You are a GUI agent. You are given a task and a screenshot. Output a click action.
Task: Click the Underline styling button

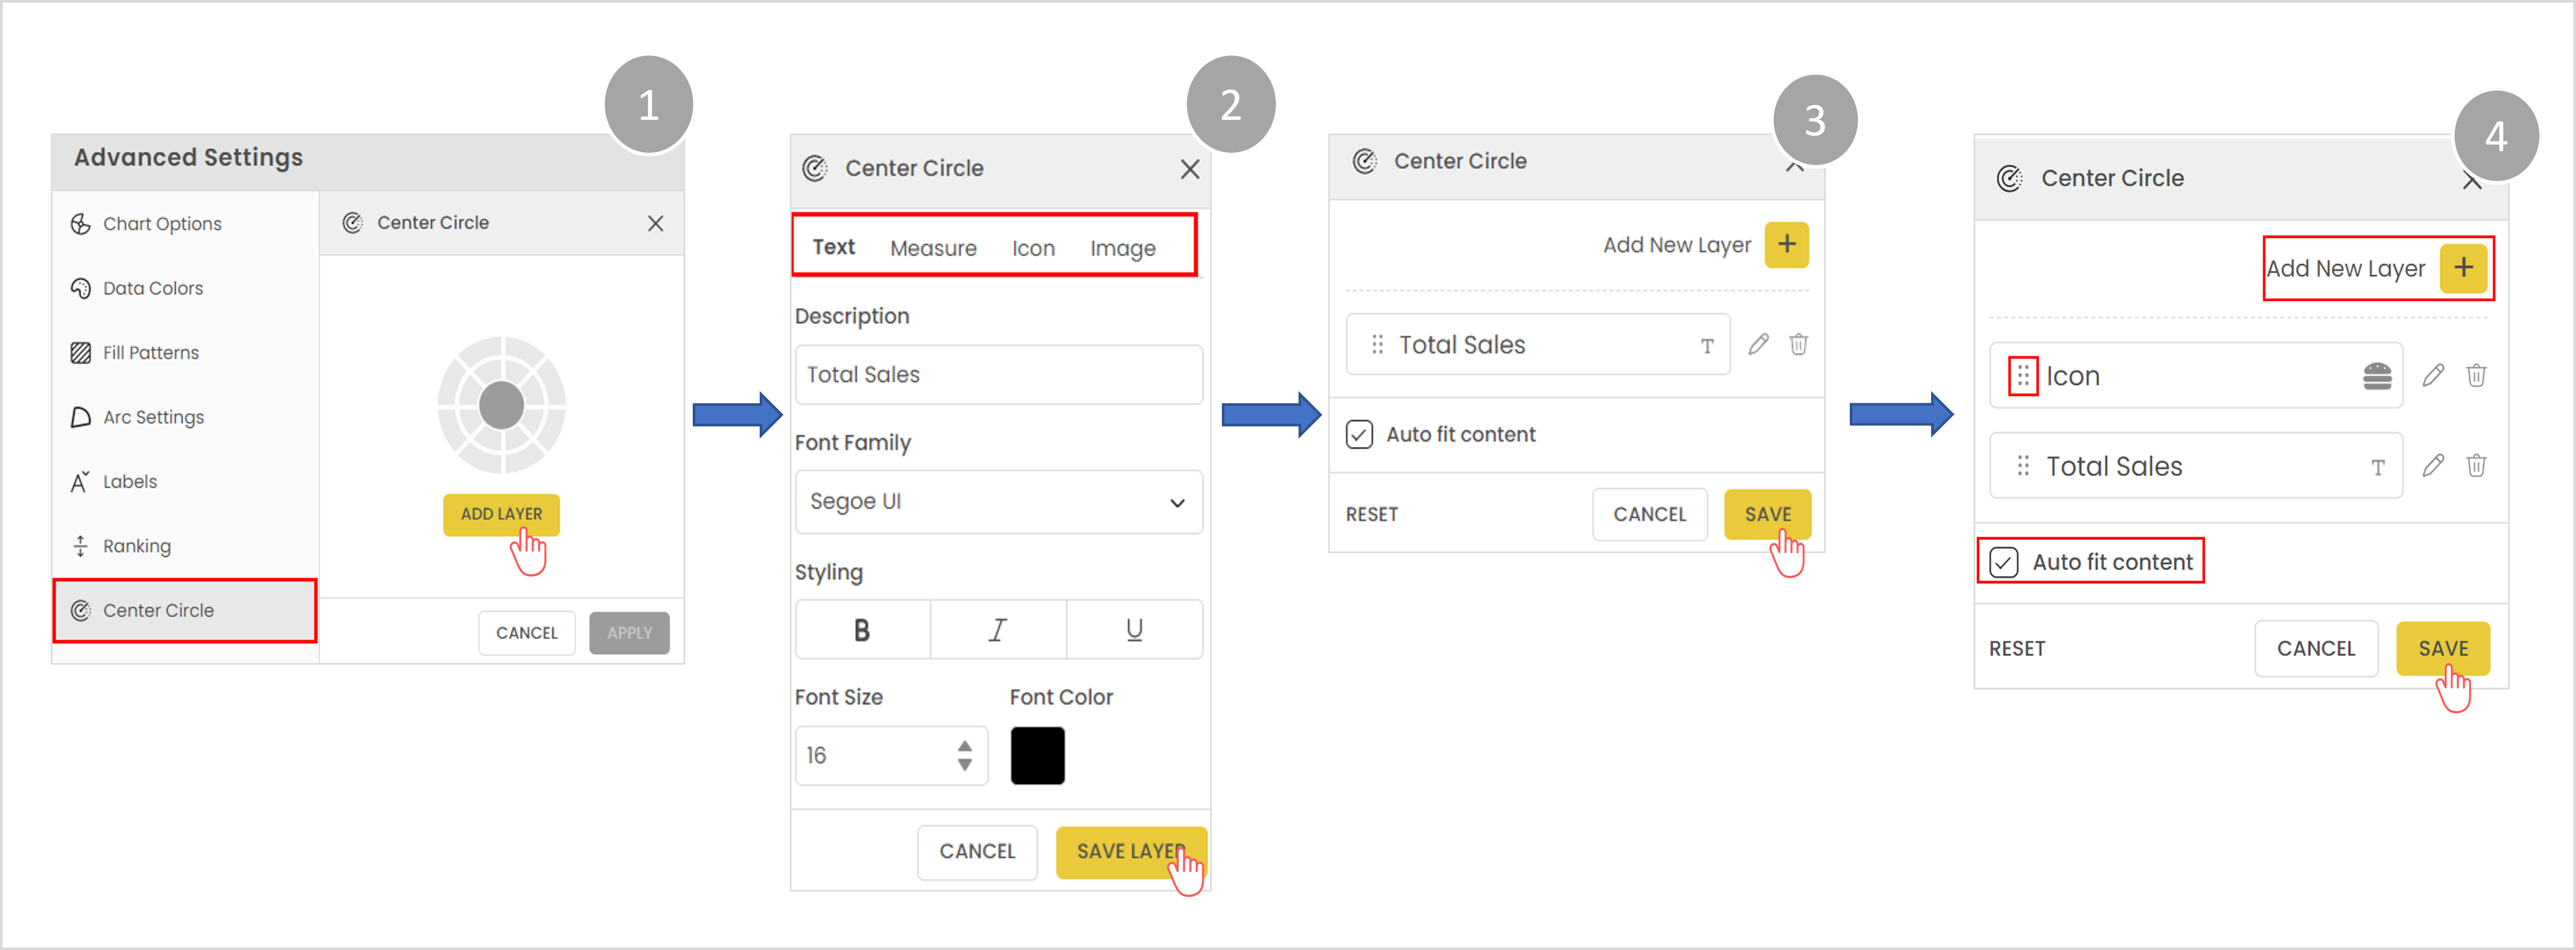tap(1134, 630)
